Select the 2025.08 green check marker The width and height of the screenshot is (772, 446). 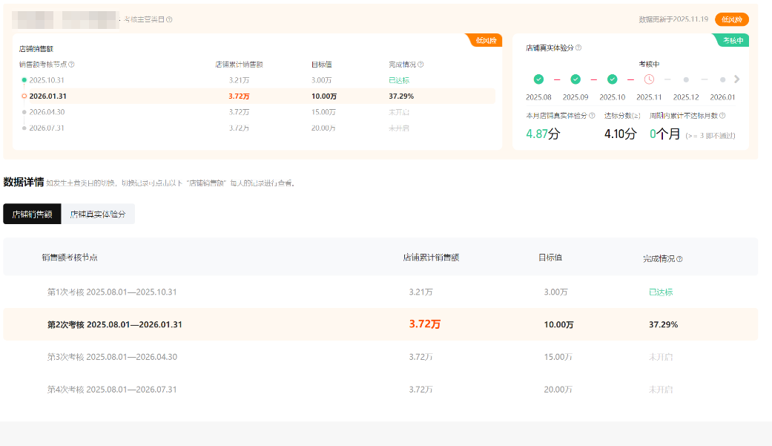coord(538,79)
